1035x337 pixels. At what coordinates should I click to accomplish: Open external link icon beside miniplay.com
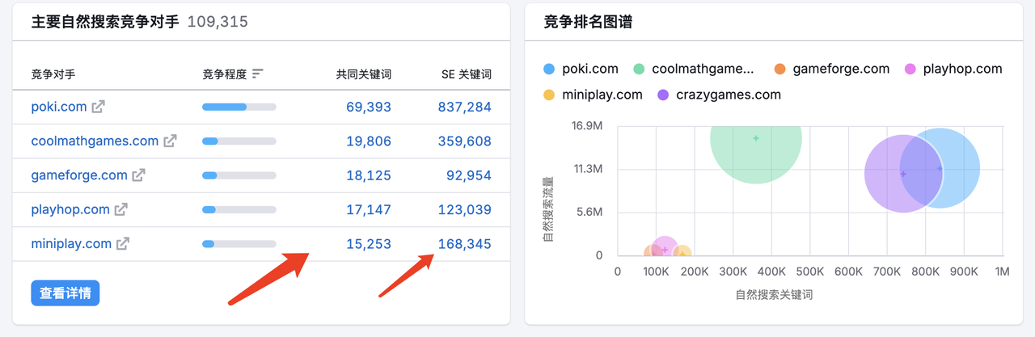[x=123, y=243]
